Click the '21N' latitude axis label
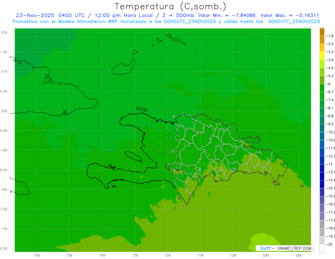This screenshot has height=259, width=335. [x=5, y=72]
